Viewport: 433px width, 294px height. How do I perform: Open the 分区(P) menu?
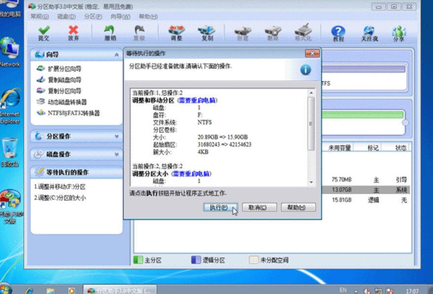tap(93, 17)
